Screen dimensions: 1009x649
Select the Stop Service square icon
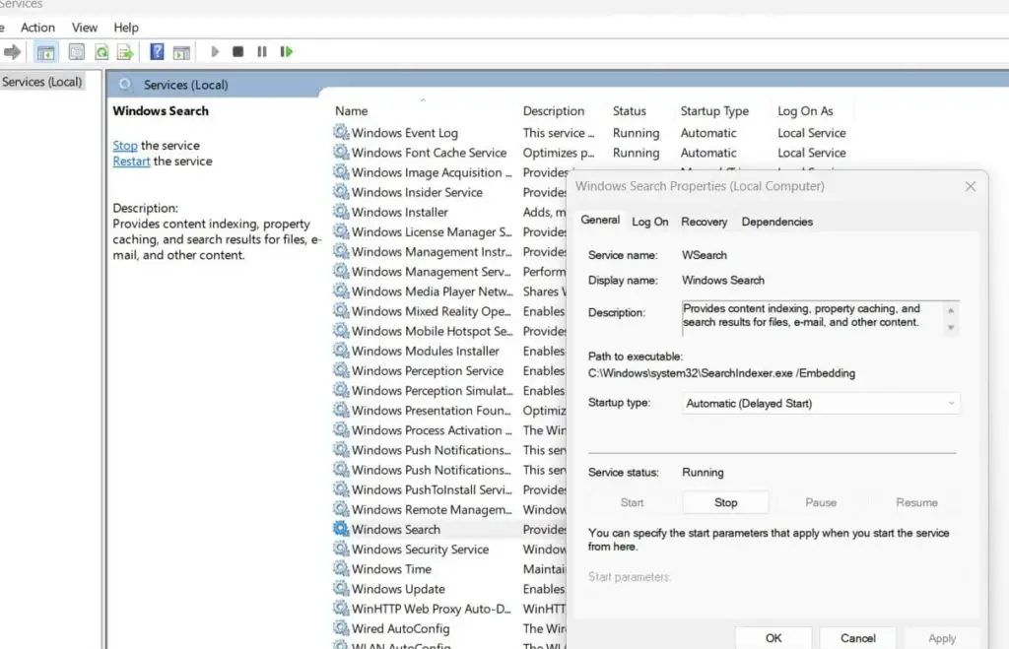point(237,51)
